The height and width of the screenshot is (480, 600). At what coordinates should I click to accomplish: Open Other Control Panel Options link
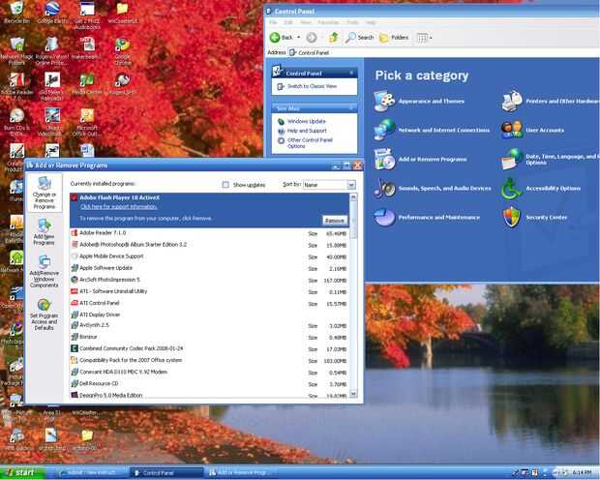click(x=310, y=143)
